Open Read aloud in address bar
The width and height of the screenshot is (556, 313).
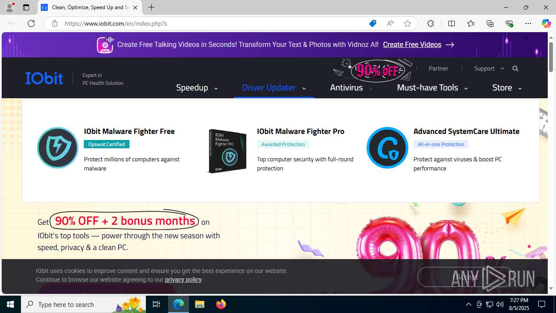(x=390, y=23)
